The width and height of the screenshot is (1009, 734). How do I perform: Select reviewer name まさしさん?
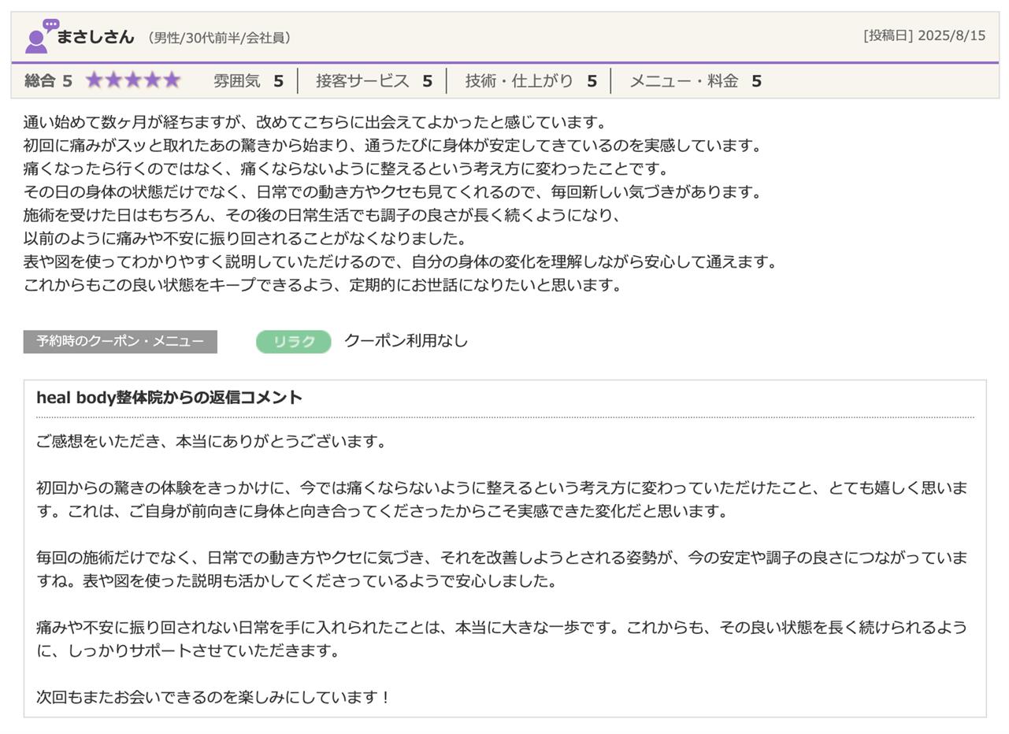pyautogui.click(x=95, y=37)
